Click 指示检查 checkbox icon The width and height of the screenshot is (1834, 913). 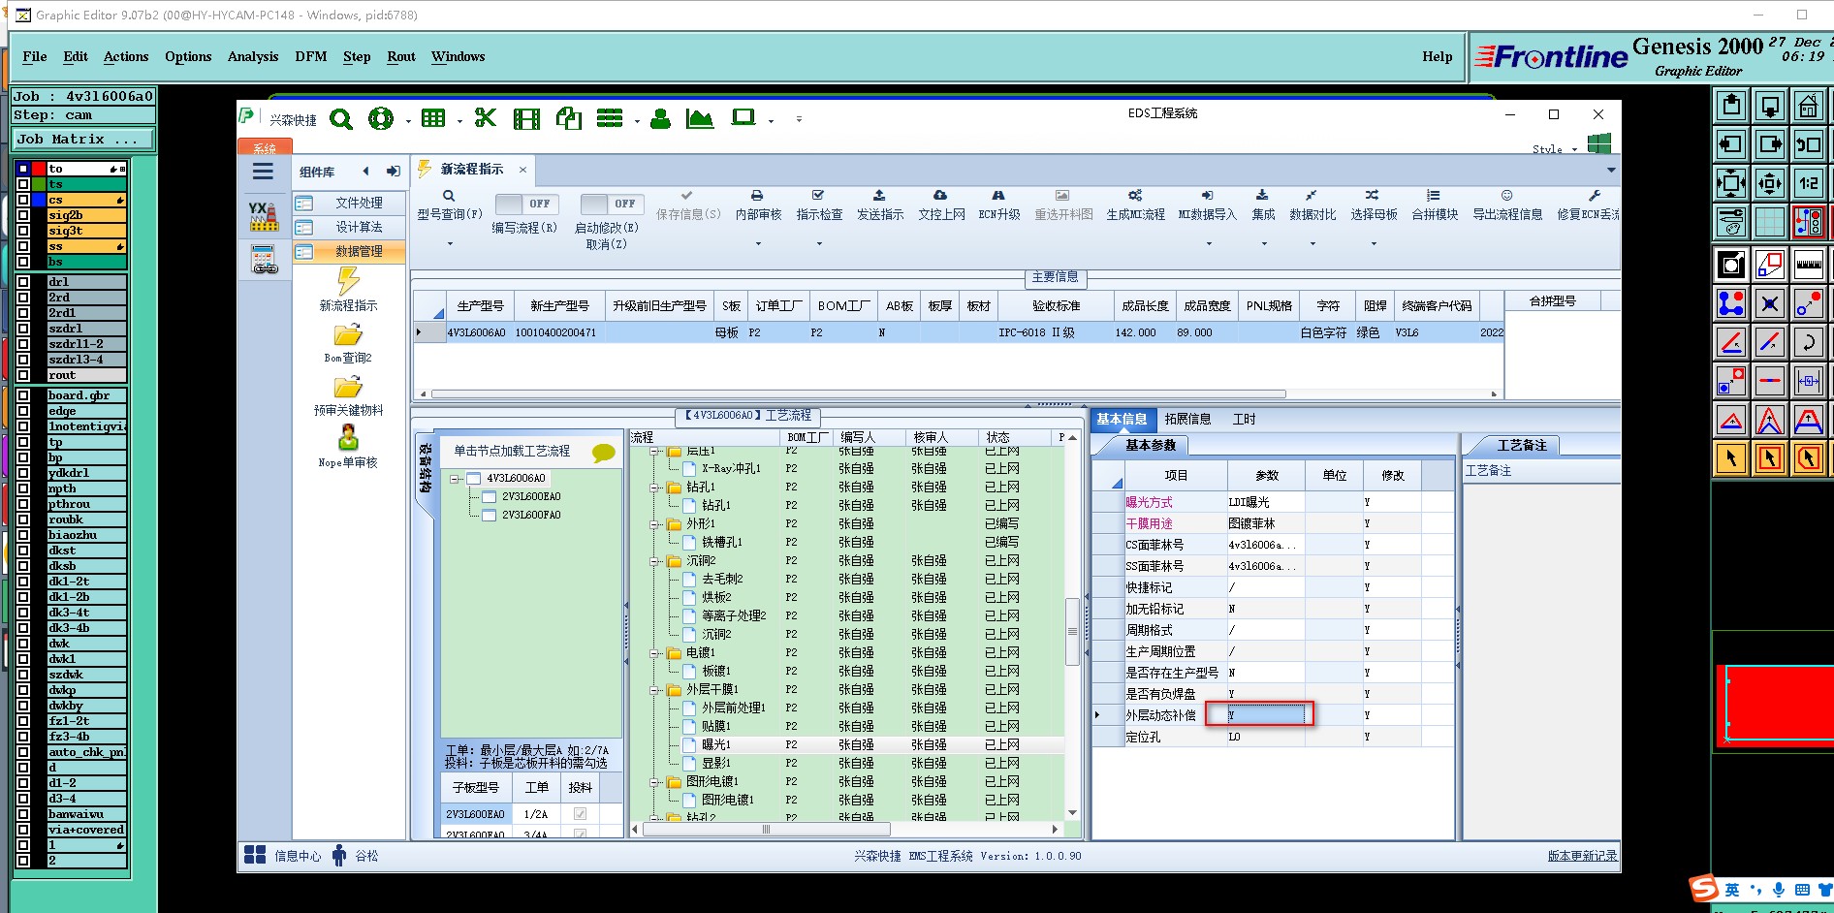[818, 195]
